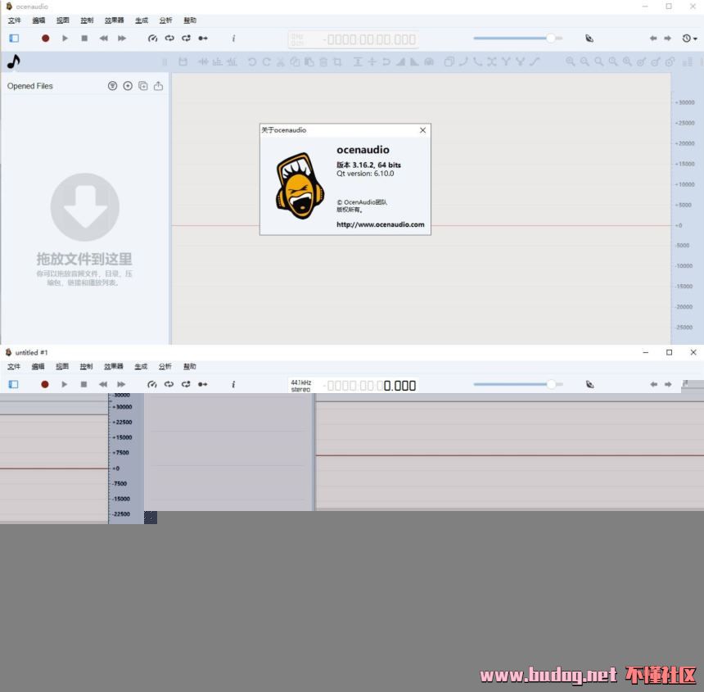Click the volume slider knob in the ocenaudio window
Screen dimensions: 704x692
coord(551,38)
